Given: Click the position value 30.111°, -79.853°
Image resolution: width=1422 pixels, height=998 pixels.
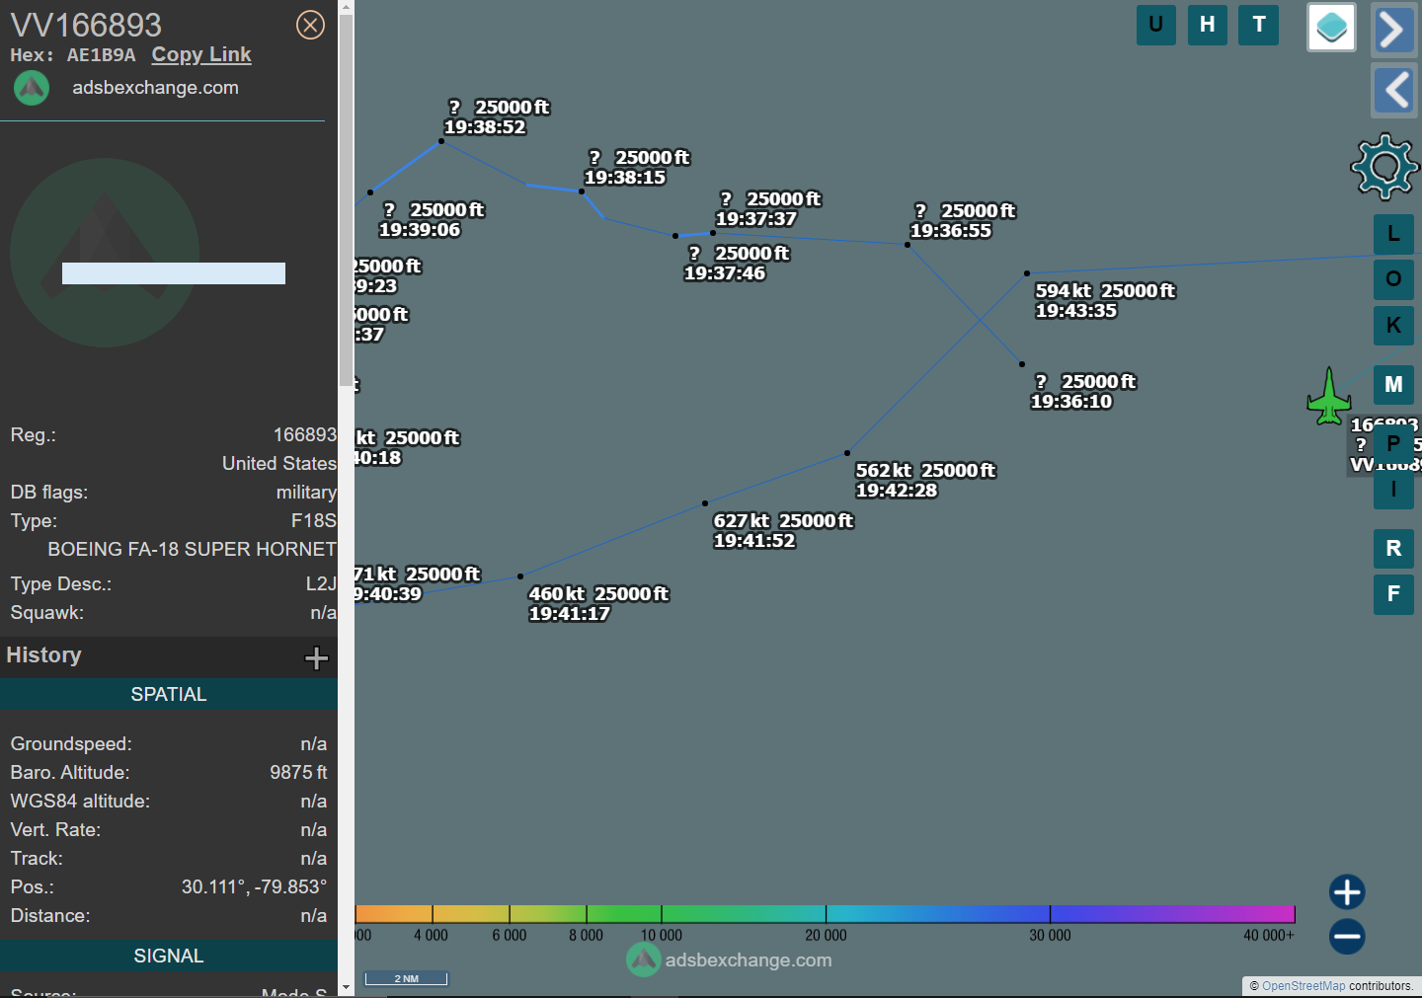Looking at the screenshot, I should pos(254,886).
